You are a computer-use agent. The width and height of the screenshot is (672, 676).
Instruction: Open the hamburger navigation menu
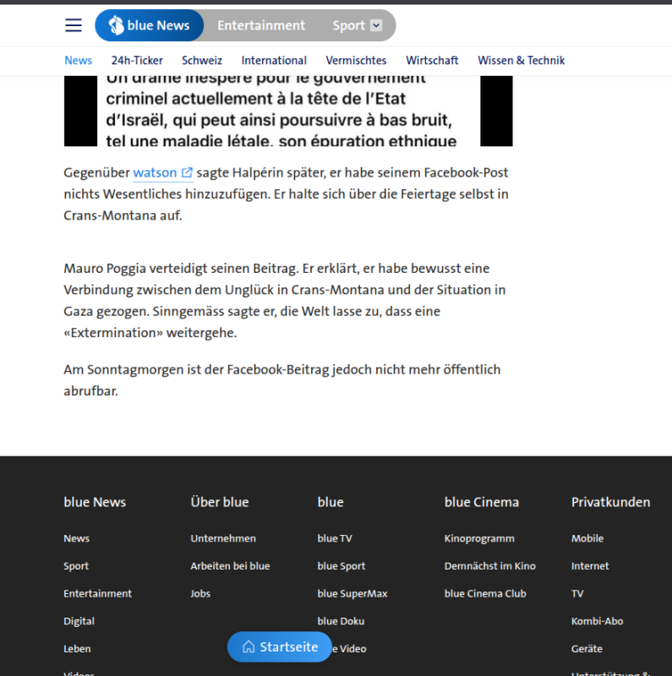(x=74, y=25)
